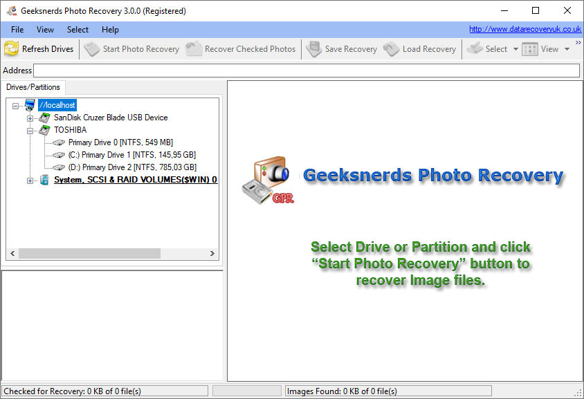Open the View menu
The width and height of the screenshot is (584, 399).
pos(45,30)
